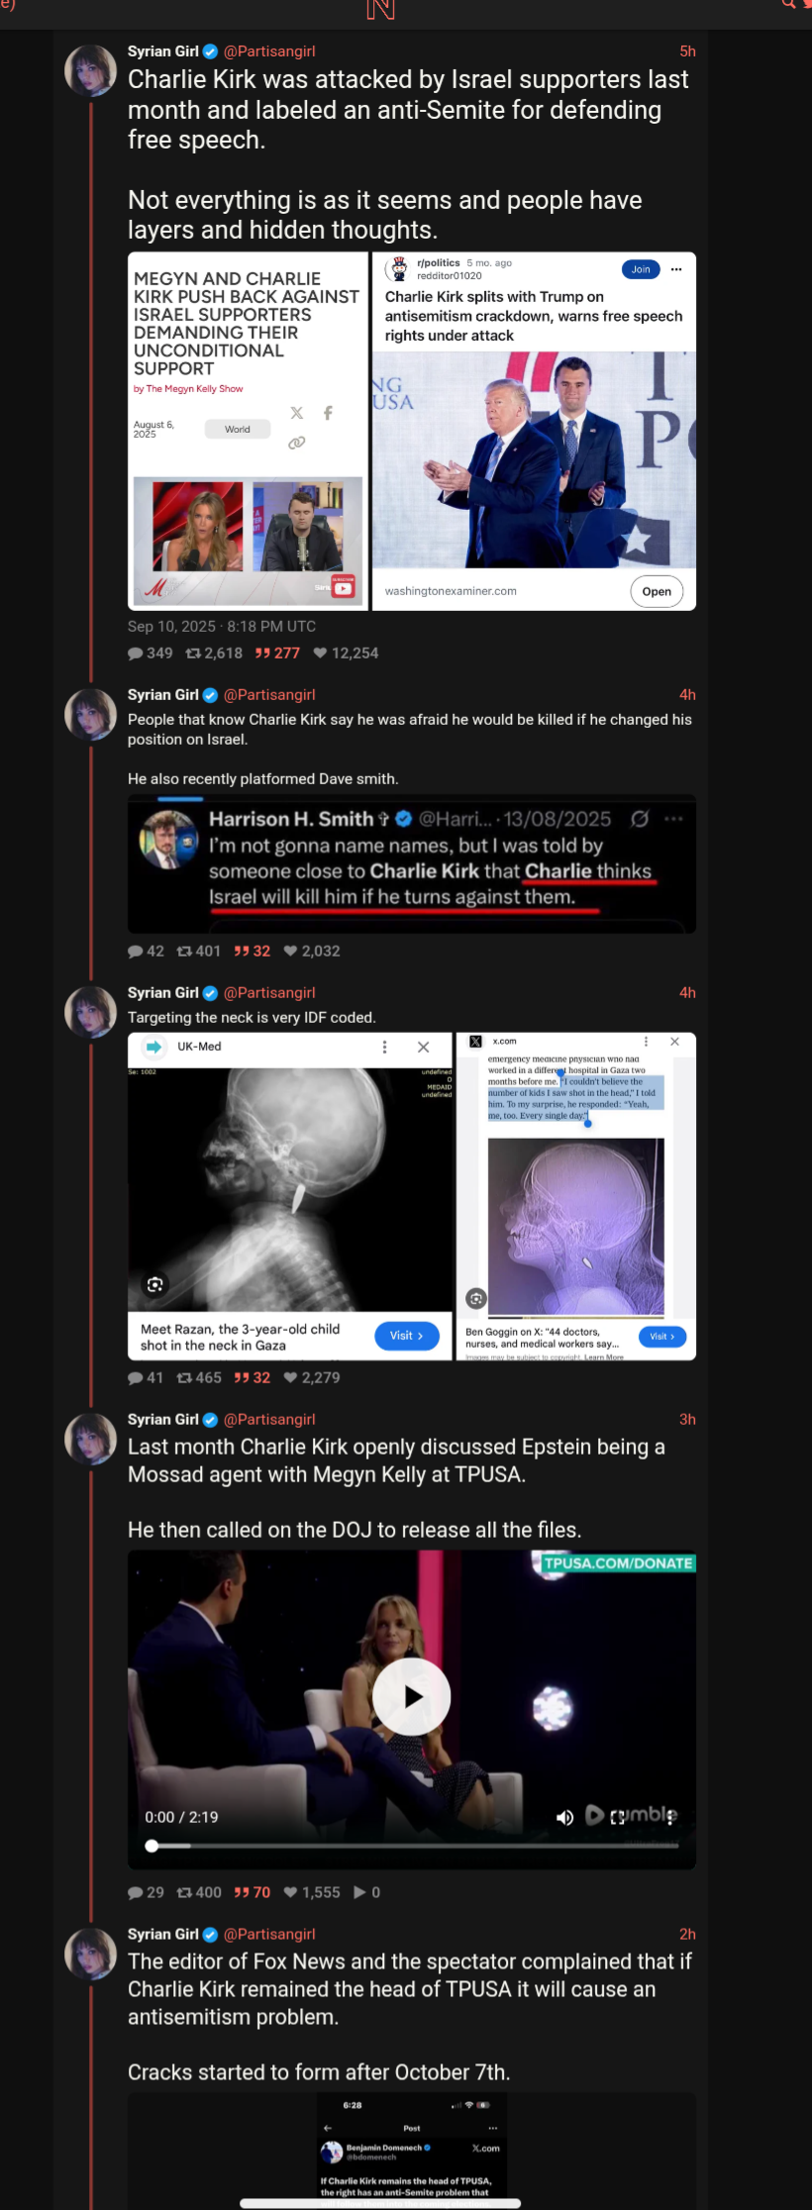Click the quote icon showing 277
Image resolution: width=812 pixels, height=2210 pixels.
[x=262, y=653]
